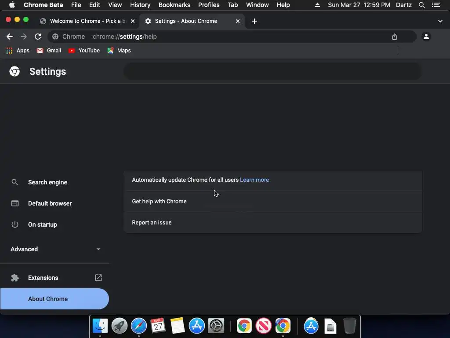Screen dimensions: 450x338
Task: Click the forward navigation arrow
Action: [24, 37]
